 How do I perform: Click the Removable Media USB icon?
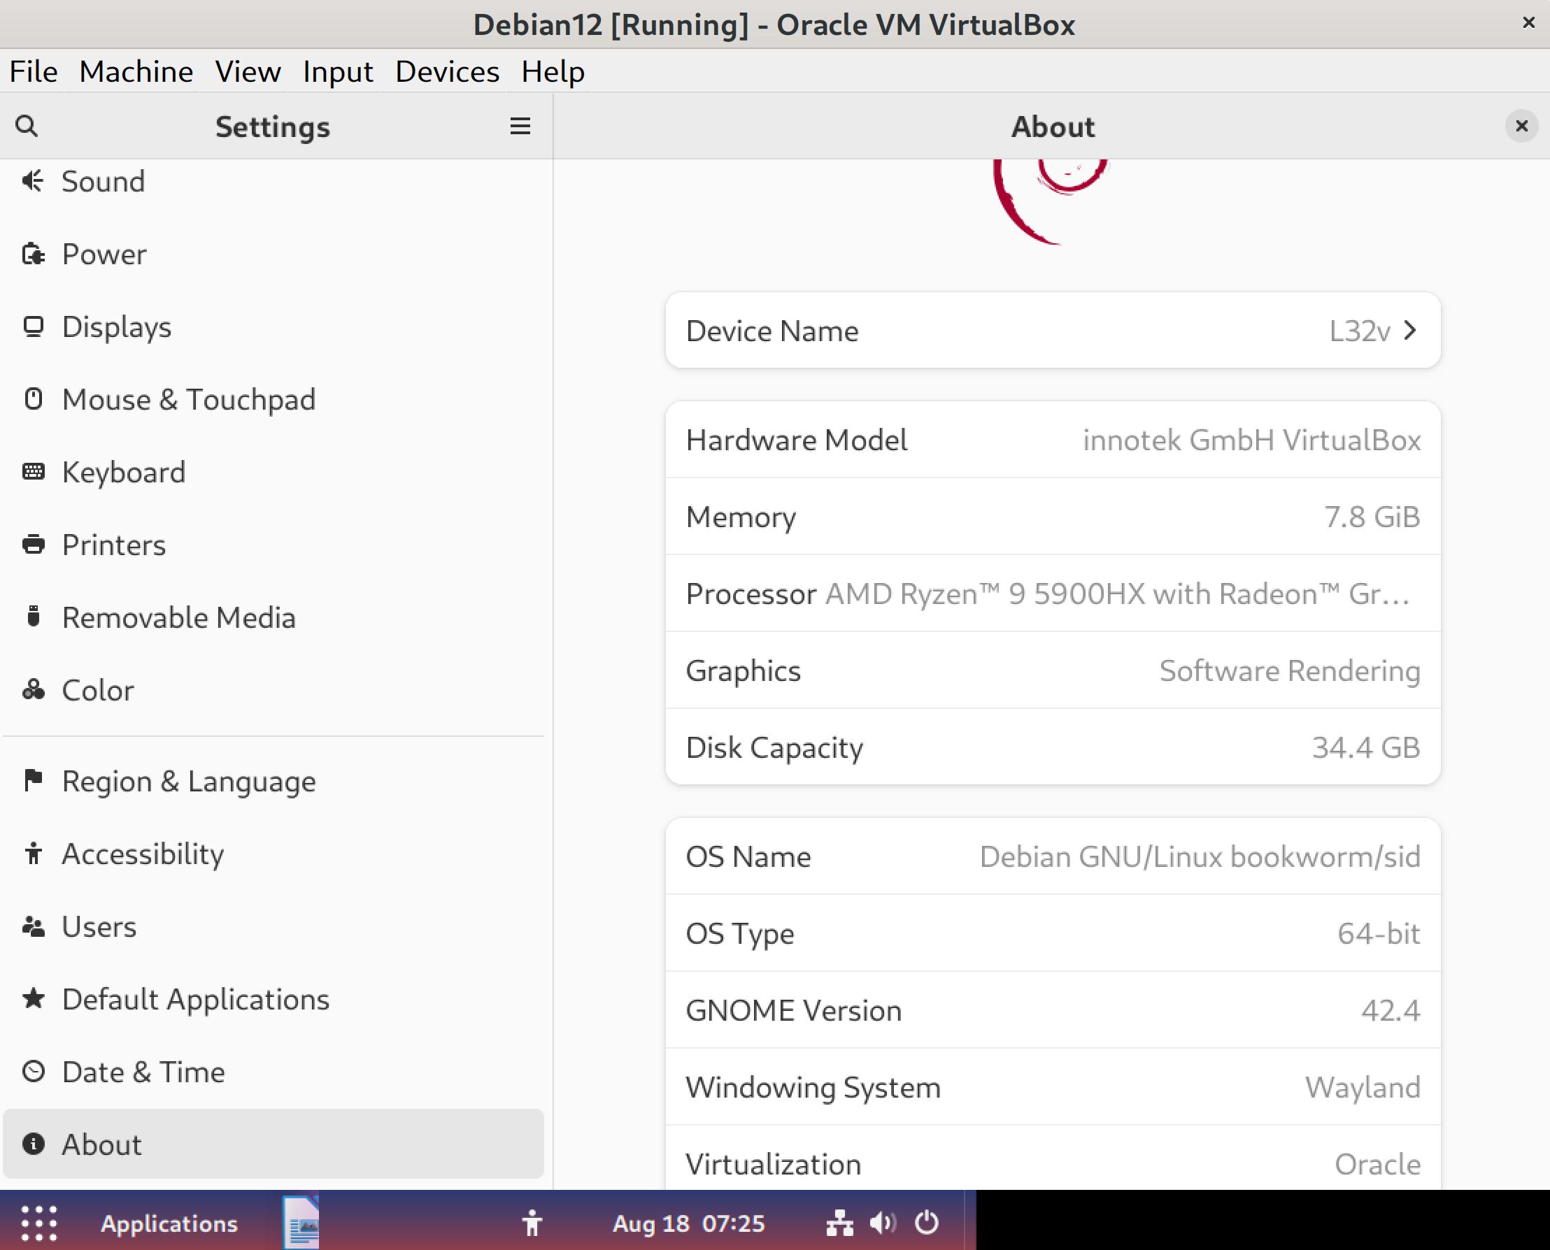[x=33, y=617]
